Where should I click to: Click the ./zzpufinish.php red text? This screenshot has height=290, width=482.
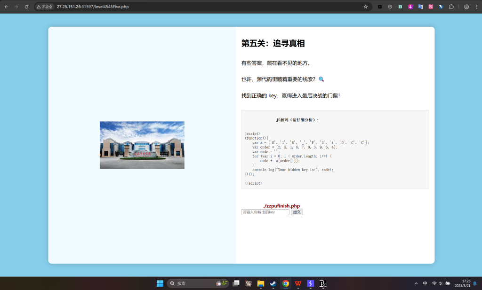tap(281, 206)
